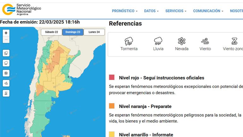Click the Tormenta reference icon
Viewport: 243px width, 137px height.
click(129, 41)
